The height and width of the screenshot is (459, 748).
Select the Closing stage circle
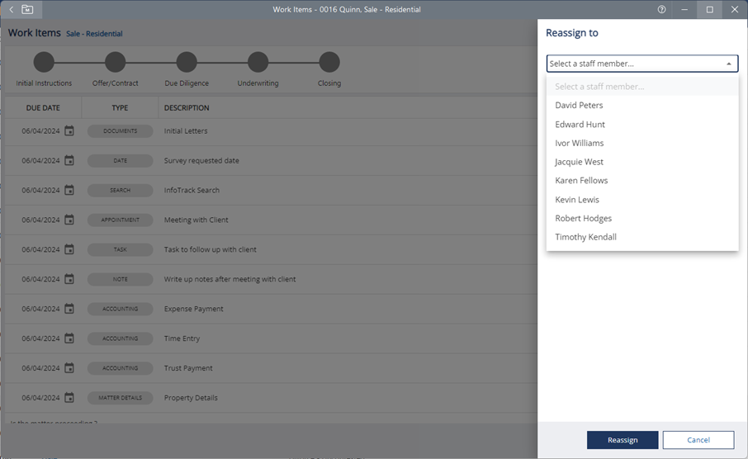pyautogui.click(x=329, y=62)
